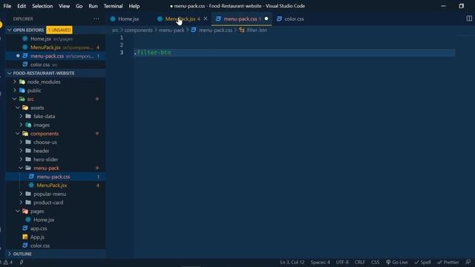Viewport: 475px width, 267px height.
Task: Select MenuPack.jsx in Open Editors list
Action: [56, 47]
